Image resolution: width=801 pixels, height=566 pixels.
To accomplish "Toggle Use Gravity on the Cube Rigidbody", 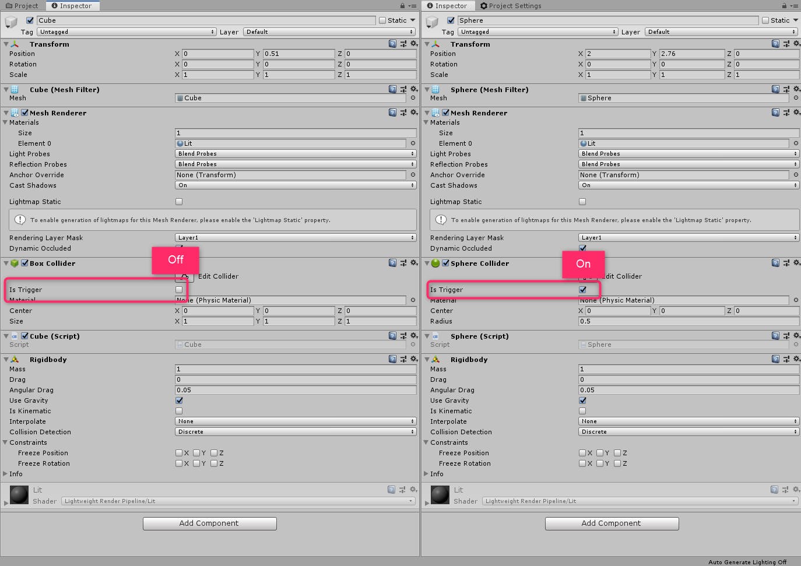I will (x=179, y=400).
